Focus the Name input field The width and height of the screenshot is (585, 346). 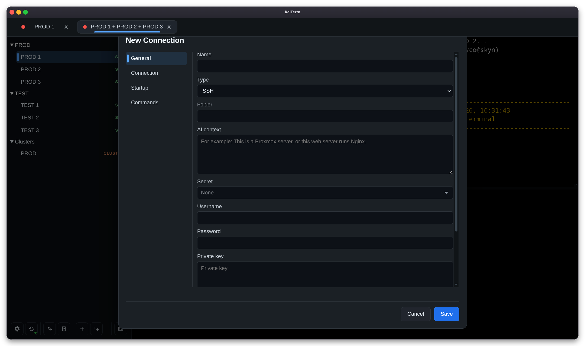point(325,66)
